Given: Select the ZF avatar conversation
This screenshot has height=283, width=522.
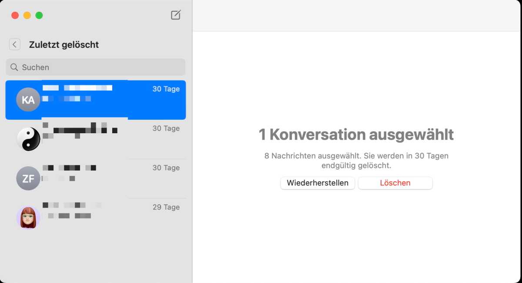Looking at the screenshot, I should 96,179.
